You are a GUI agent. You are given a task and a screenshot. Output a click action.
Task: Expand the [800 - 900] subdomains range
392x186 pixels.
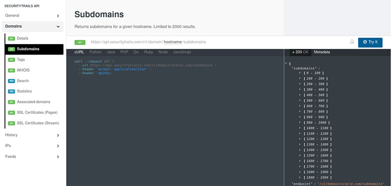pyautogui.click(x=300, y=117)
